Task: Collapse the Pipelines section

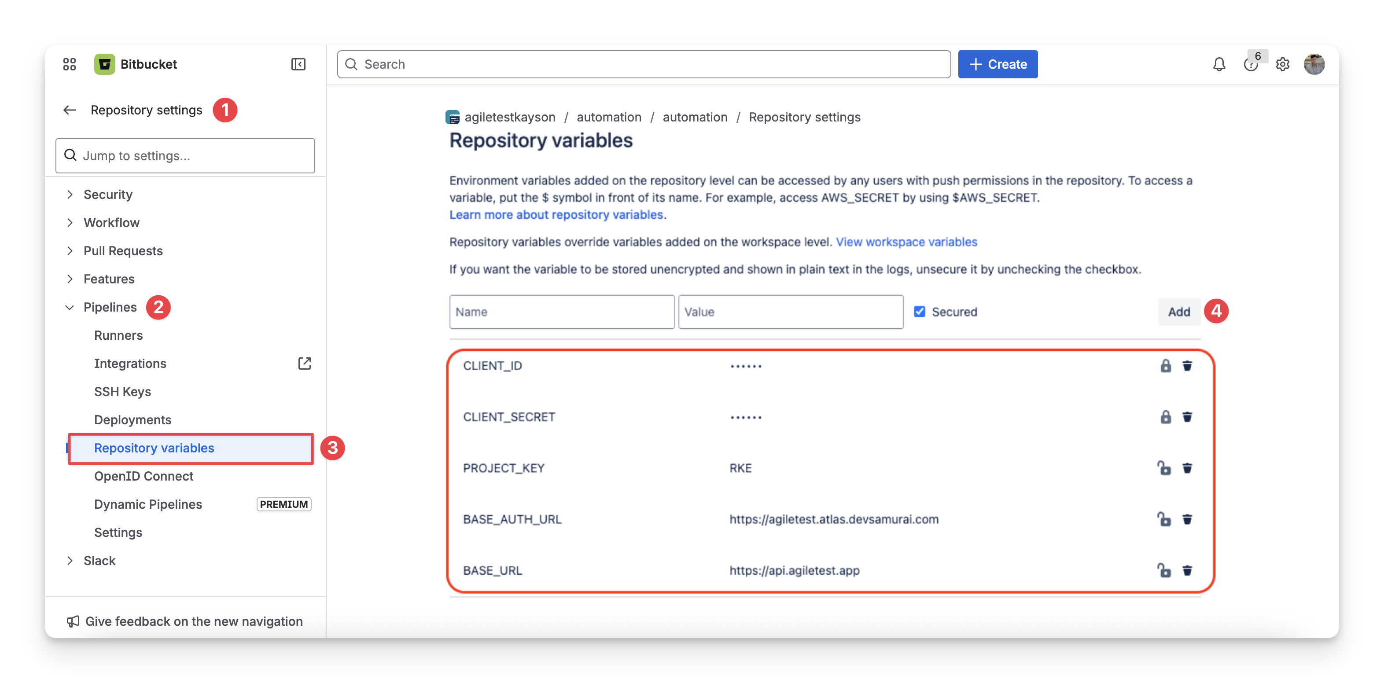Action: pyautogui.click(x=70, y=307)
